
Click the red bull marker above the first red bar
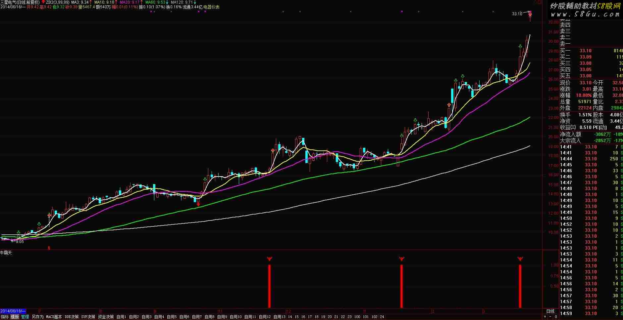(269, 259)
